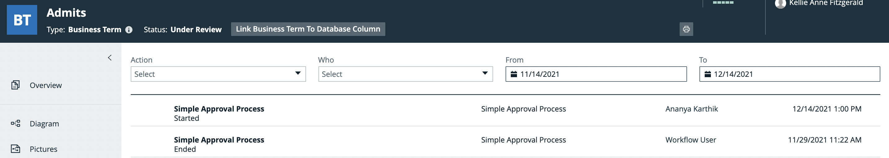This screenshot has height=158, width=889.
Task: Click Link Business Term To Database Column
Action: click(x=308, y=29)
